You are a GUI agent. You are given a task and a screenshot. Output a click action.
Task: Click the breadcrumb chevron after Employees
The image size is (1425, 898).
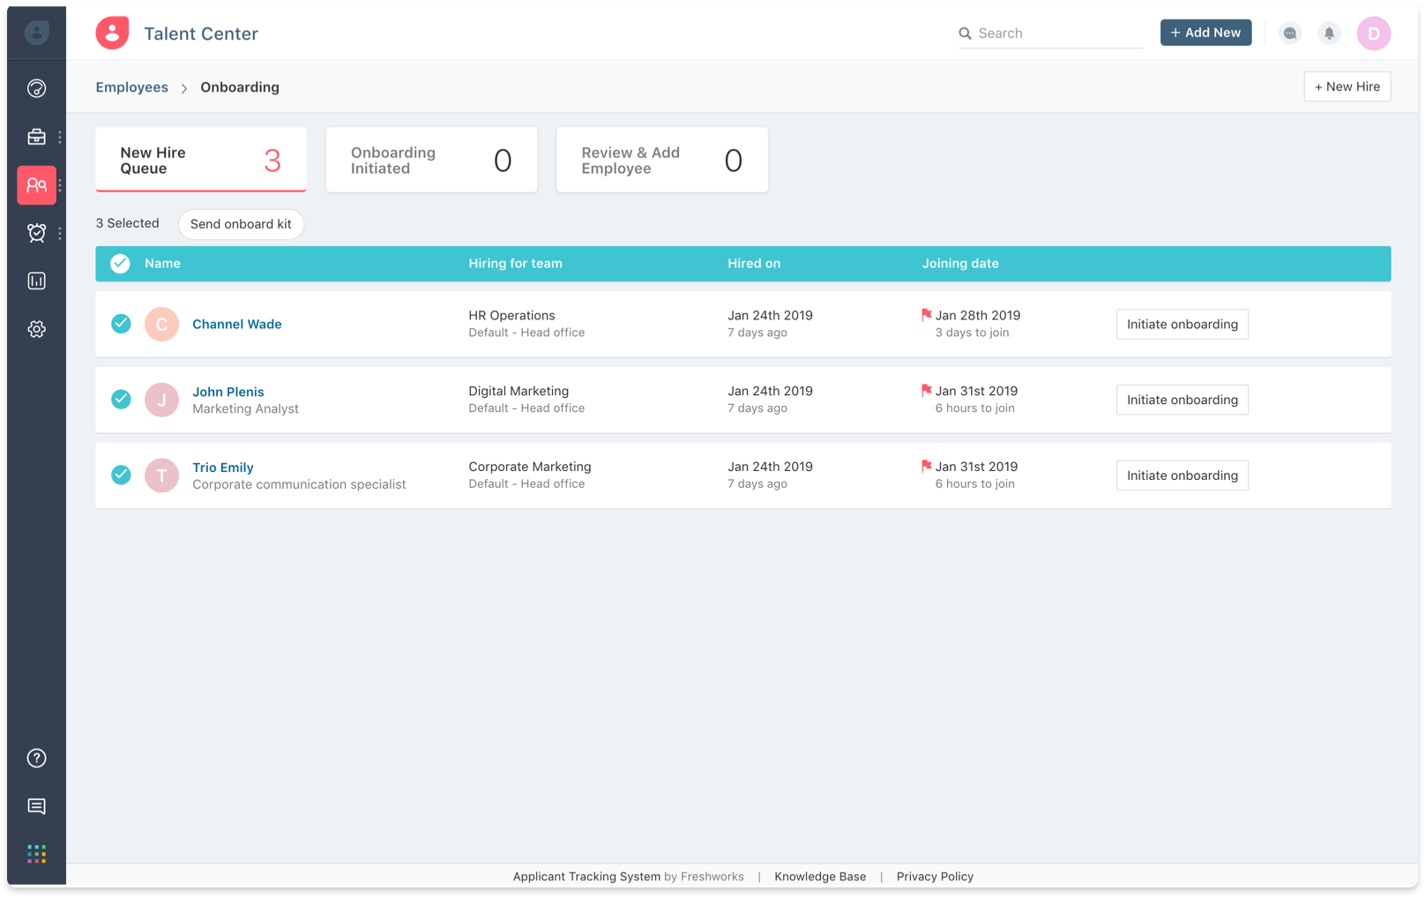(184, 88)
